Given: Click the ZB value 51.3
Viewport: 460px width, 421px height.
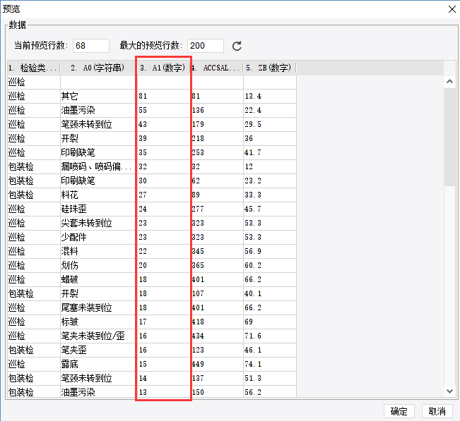Looking at the screenshot, I should coord(270,378).
